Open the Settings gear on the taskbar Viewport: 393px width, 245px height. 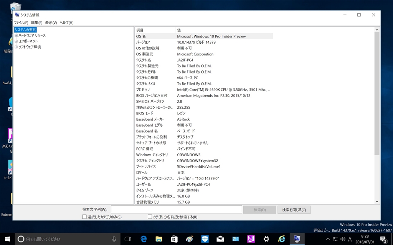(x=266, y=239)
